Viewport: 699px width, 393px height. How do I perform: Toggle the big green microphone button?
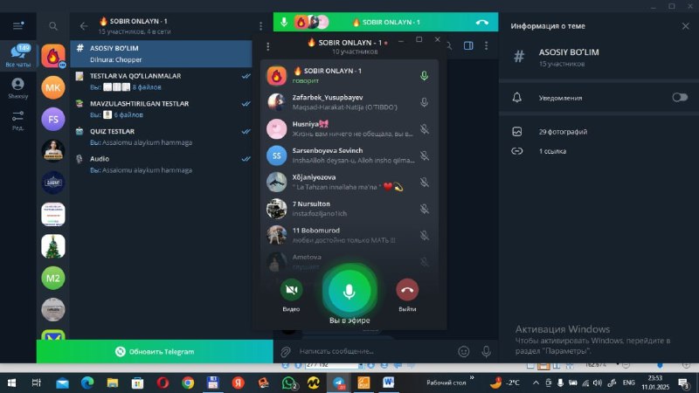click(x=349, y=292)
